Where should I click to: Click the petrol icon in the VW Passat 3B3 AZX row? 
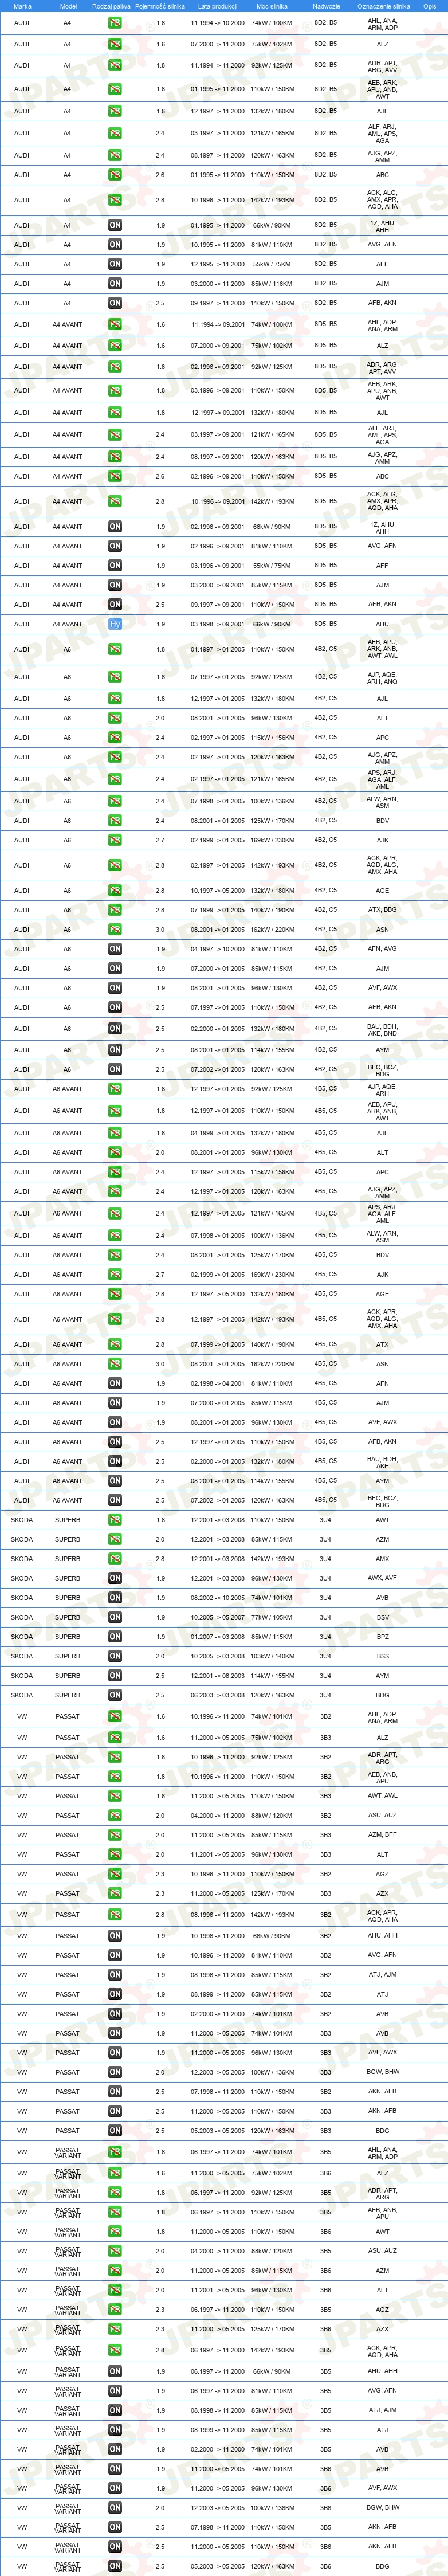(x=115, y=1893)
